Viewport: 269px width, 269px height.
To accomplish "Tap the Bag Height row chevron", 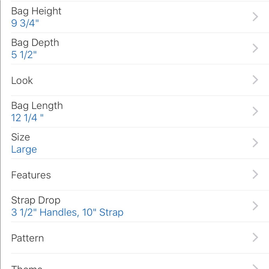I will tap(255, 17).
